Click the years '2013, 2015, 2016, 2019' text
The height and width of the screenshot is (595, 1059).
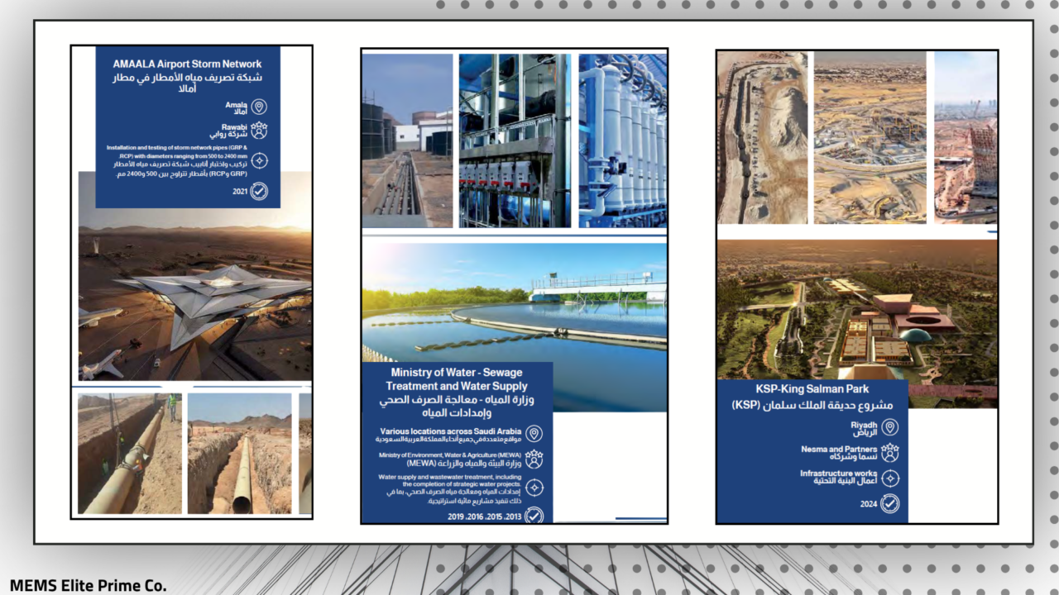point(485,516)
